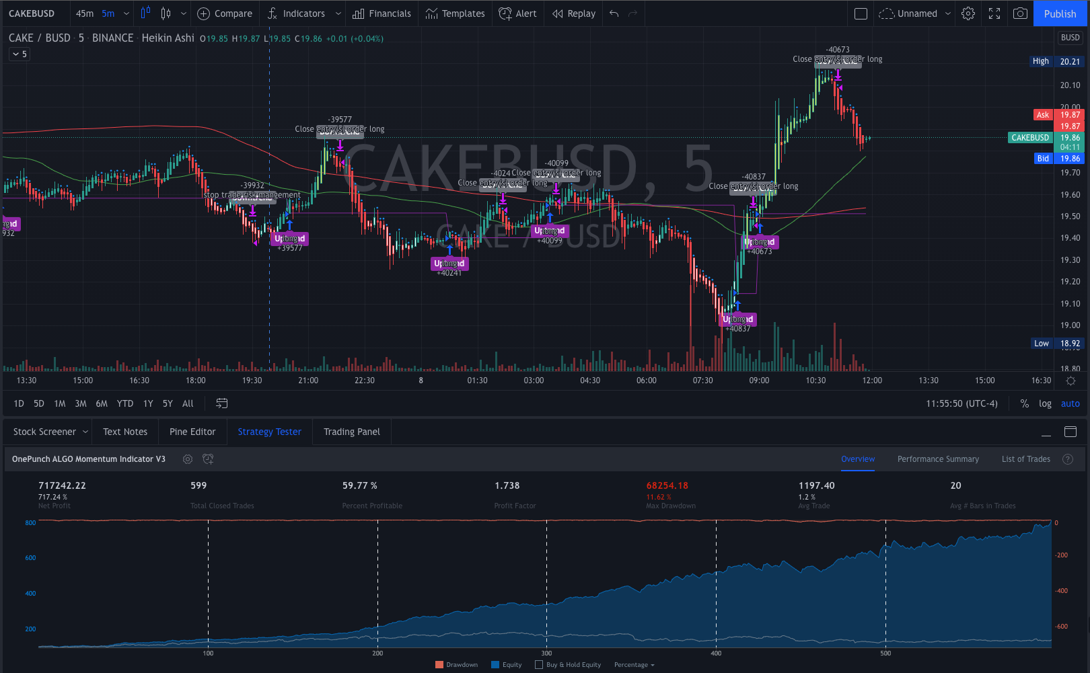Expand the chart type dropdown arrow
The height and width of the screenshot is (673, 1090).
[x=183, y=13]
